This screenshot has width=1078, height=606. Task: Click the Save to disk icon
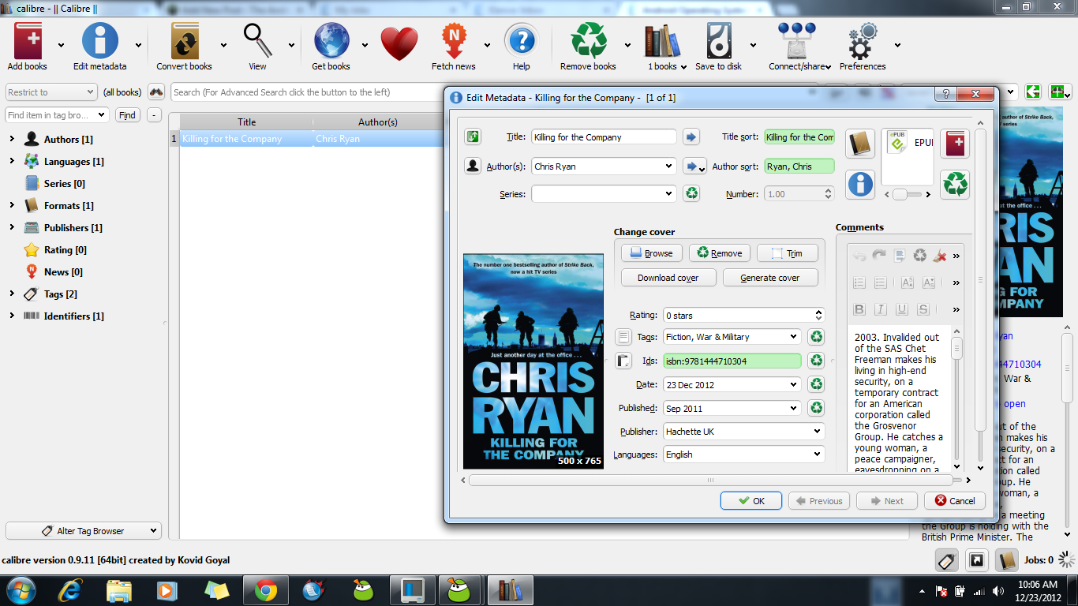click(x=718, y=43)
